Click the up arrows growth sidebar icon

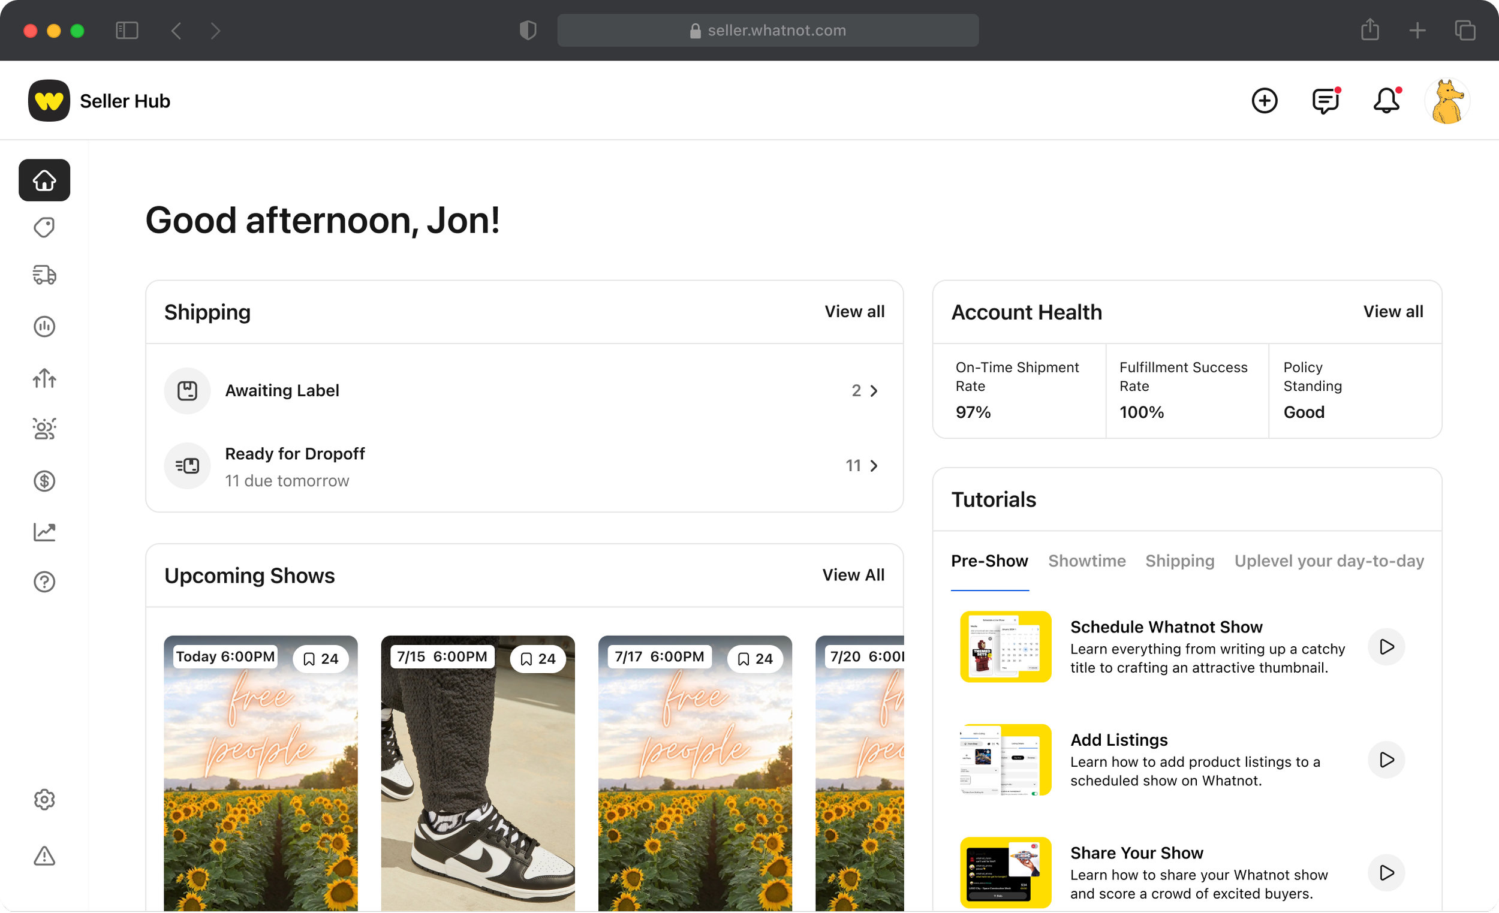pos(44,379)
